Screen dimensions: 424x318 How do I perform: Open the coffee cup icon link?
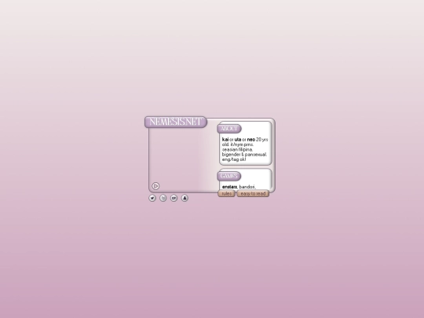click(174, 198)
